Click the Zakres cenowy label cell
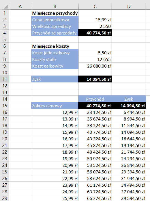The width and height of the screenshot is (150, 201). pos(55,106)
